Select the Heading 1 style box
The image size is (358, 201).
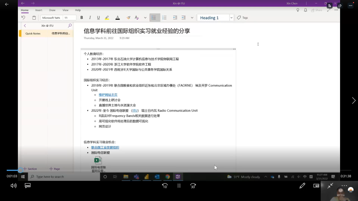pyautogui.click(x=213, y=18)
